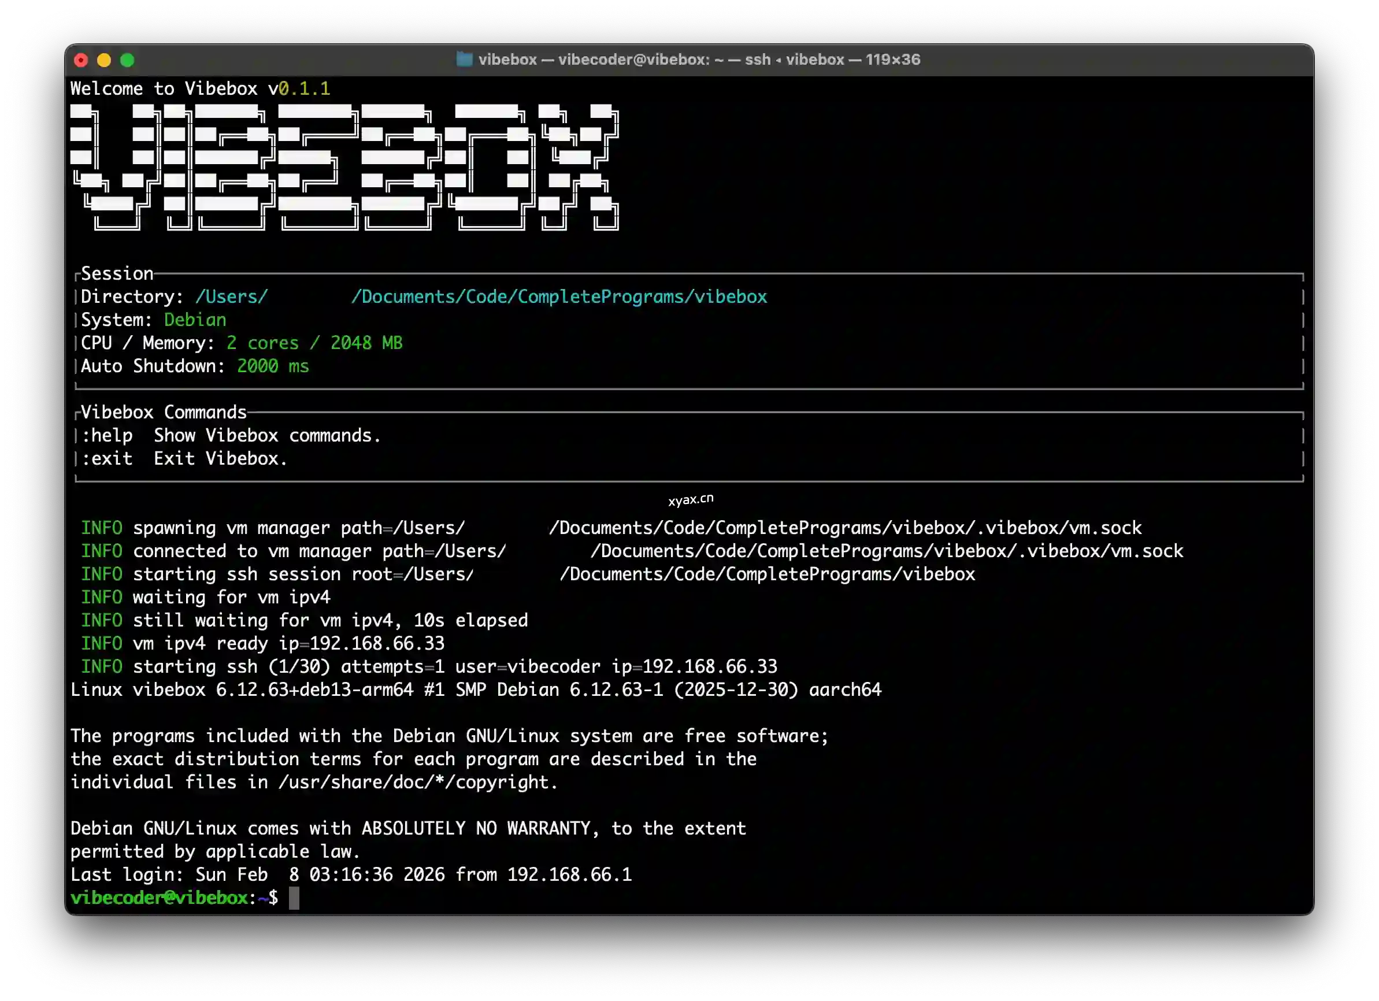Click the Auto Shutdown 2000 ms value
The image size is (1379, 1001).
272,366
